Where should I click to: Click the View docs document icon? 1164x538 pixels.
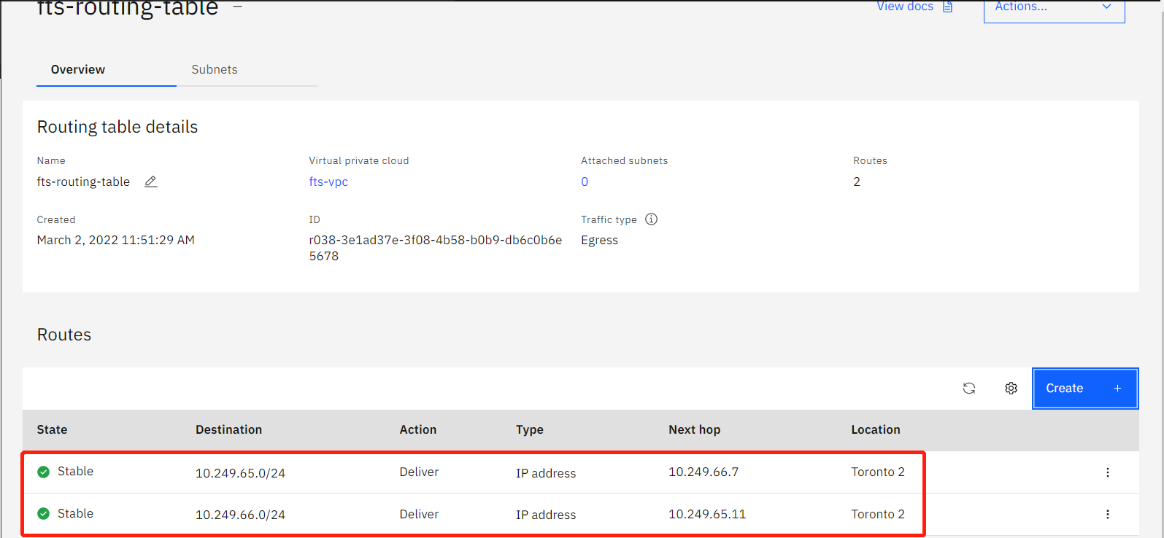948,7
